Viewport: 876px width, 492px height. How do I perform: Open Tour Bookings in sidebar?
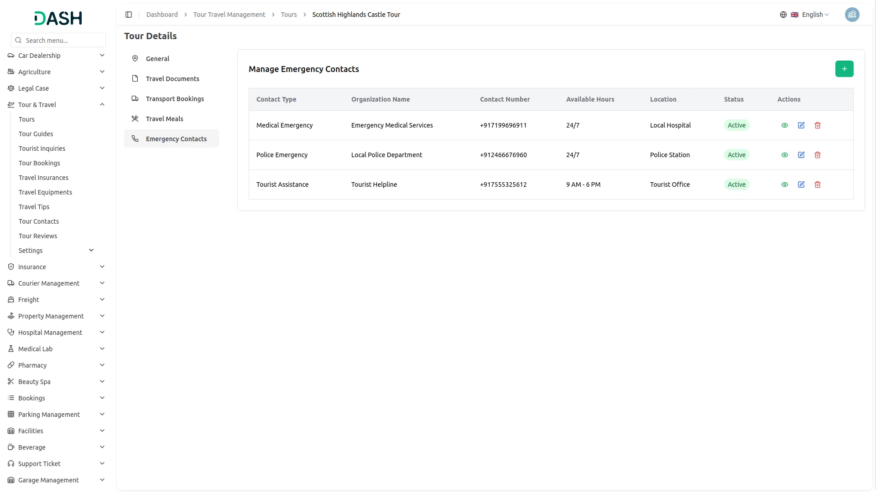[x=39, y=163]
